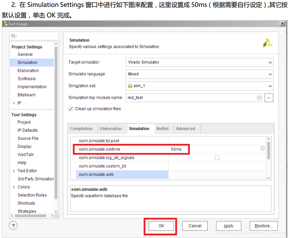Image resolution: width=289 pixels, height=238 pixels.
Task: Select Elaboration in Project Settings tree
Action: pos(28,71)
